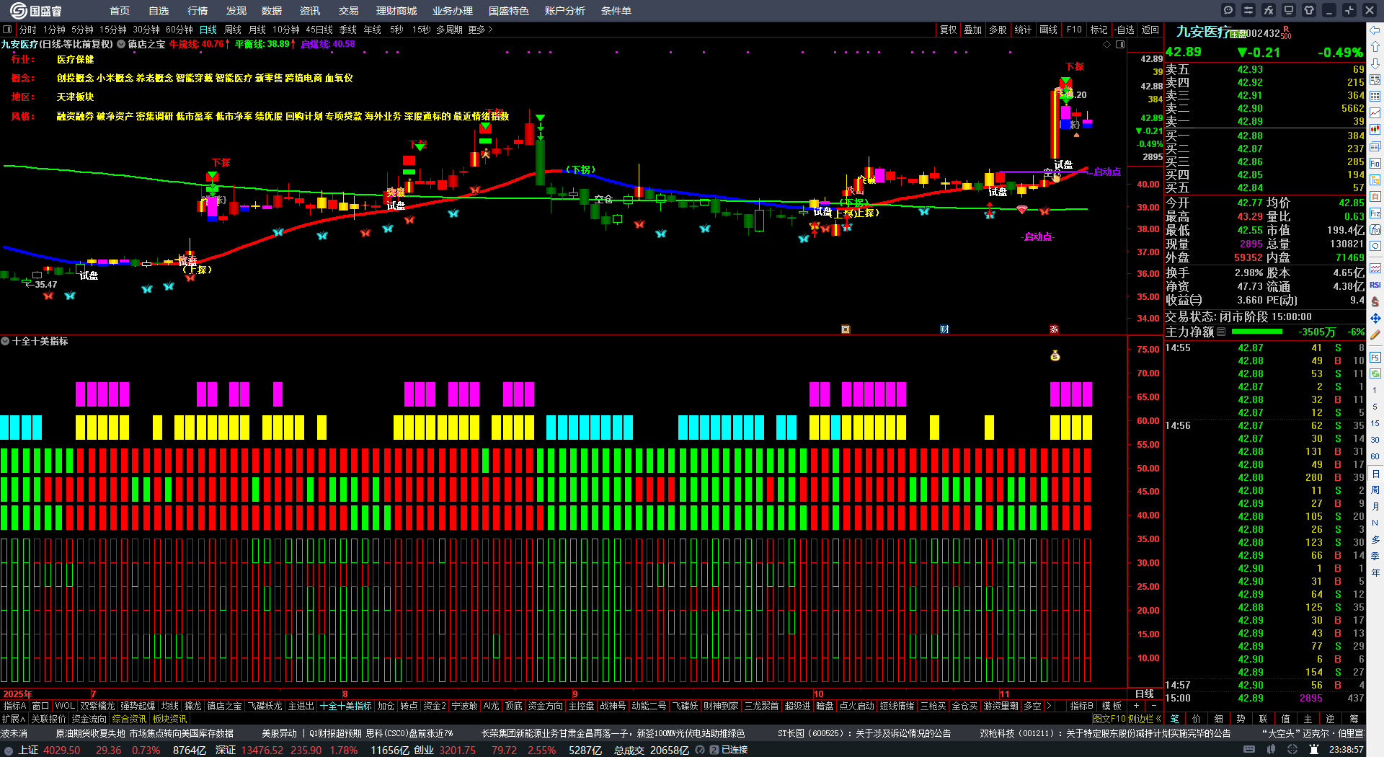
Task: Open the 行情 menu
Action: click(198, 11)
